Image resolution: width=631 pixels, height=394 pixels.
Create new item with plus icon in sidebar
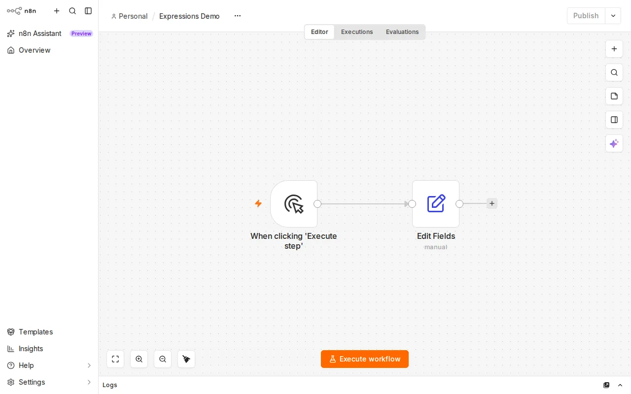pyautogui.click(x=57, y=11)
